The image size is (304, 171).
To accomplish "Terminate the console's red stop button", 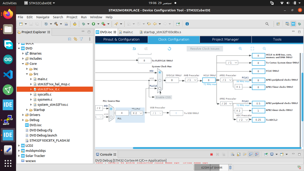I will [211, 154].
